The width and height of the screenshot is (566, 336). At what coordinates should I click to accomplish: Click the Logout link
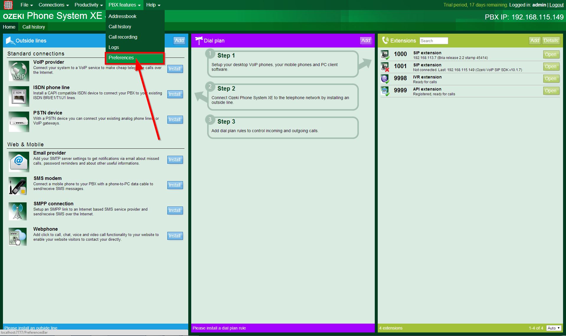[x=556, y=5]
